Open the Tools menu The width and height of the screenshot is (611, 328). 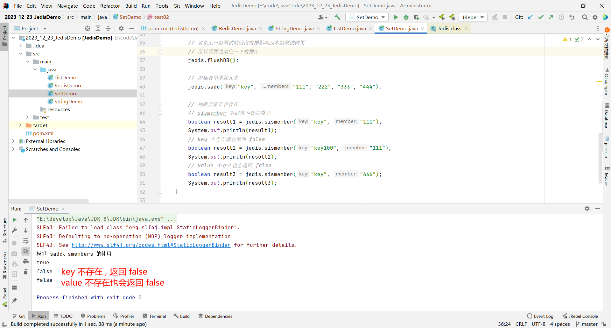[162, 6]
